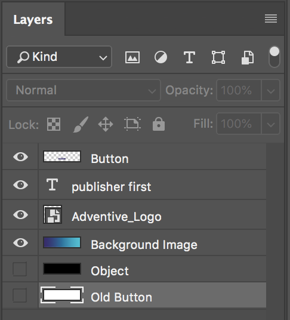Lock transparent pixels checkerboard icon
The height and width of the screenshot is (320, 290).
(54, 124)
